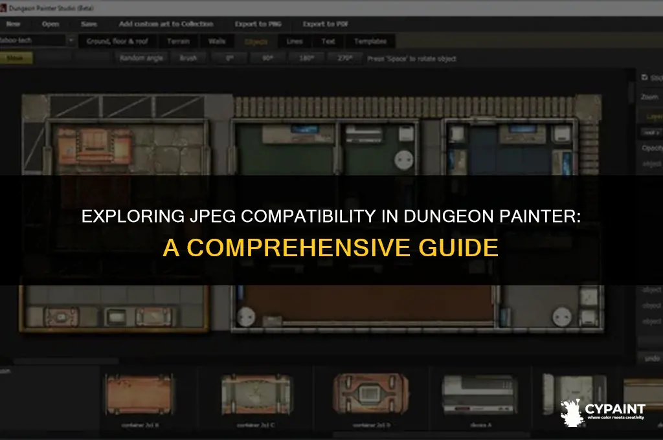The width and height of the screenshot is (663, 440).
Task: Click Save in the top bar
Action: (89, 24)
